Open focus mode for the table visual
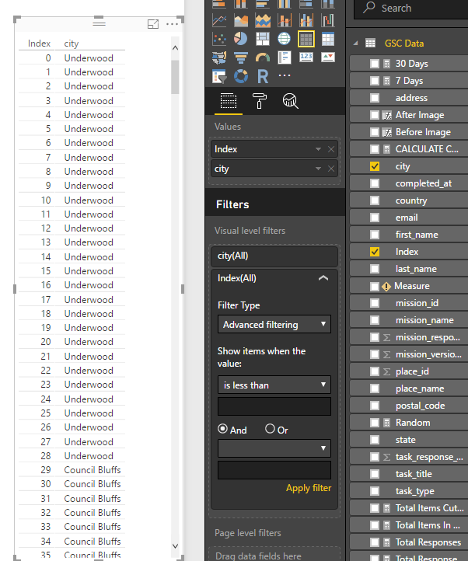468x561 pixels. click(153, 24)
